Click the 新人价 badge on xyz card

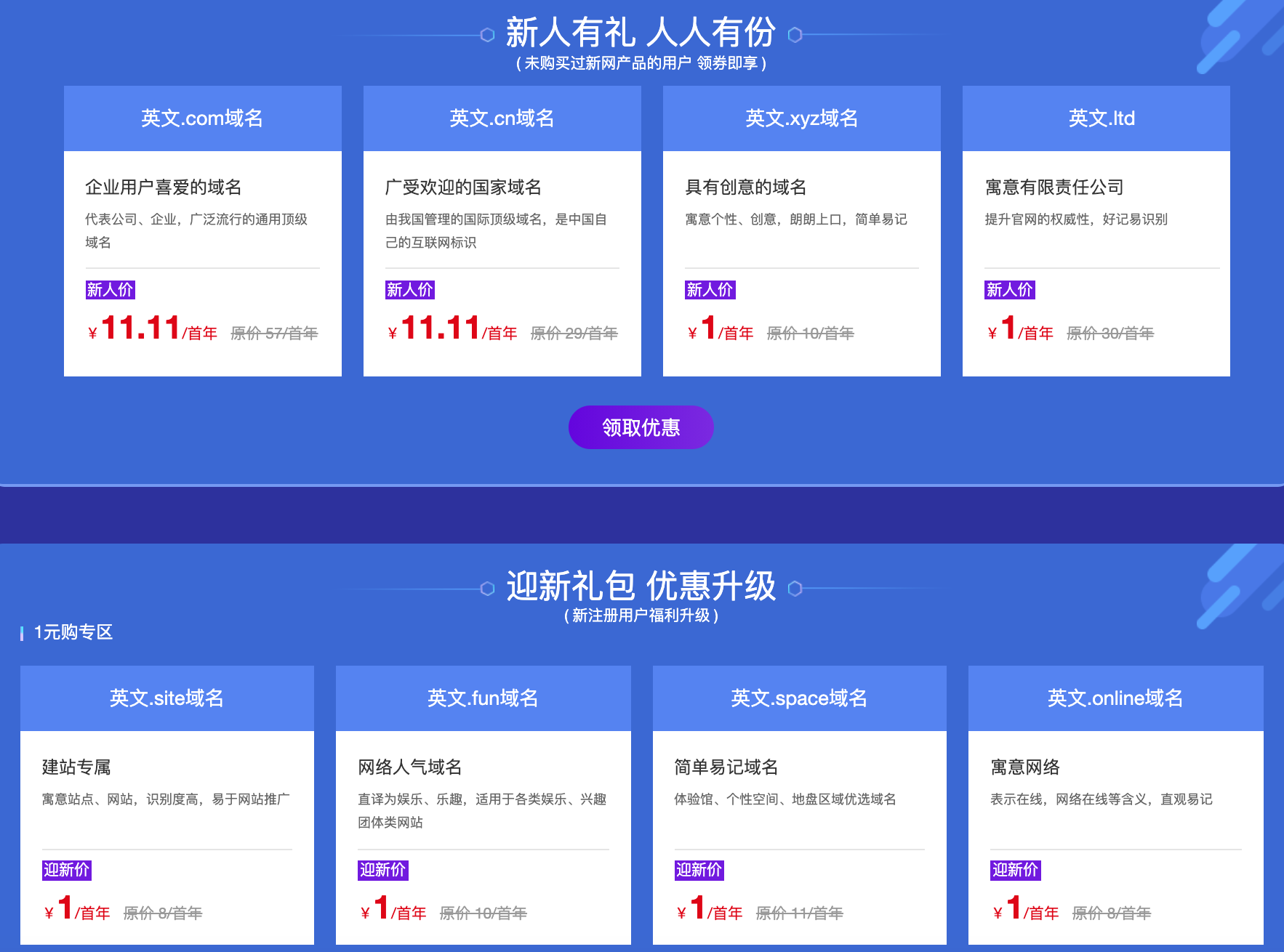[709, 289]
